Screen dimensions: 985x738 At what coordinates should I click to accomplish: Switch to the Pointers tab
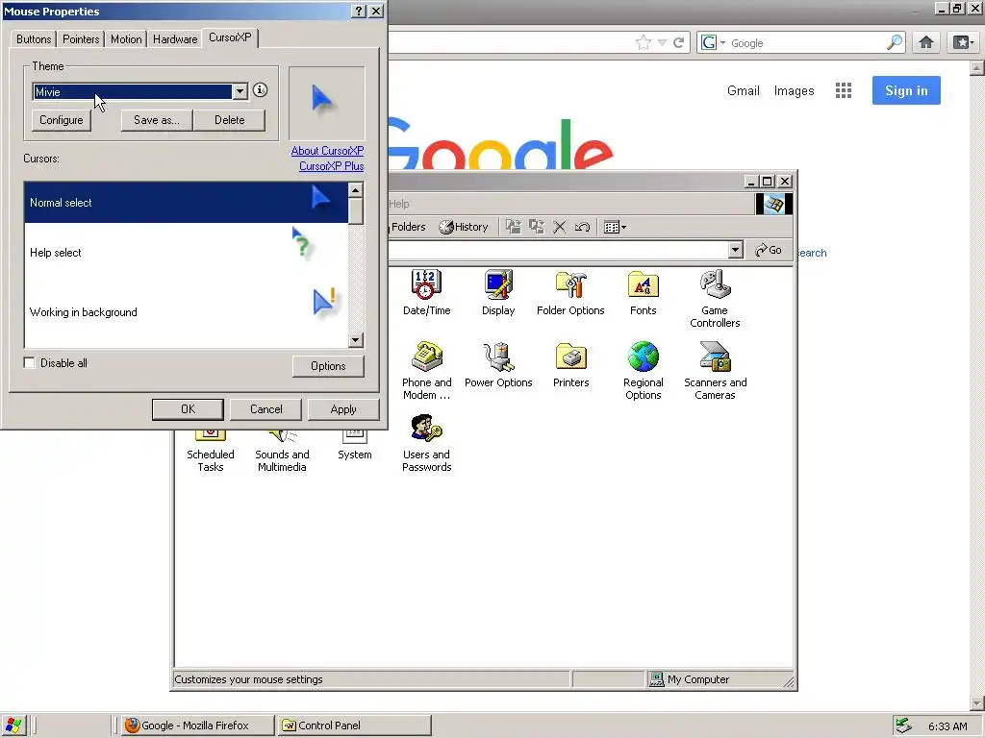pyautogui.click(x=81, y=38)
